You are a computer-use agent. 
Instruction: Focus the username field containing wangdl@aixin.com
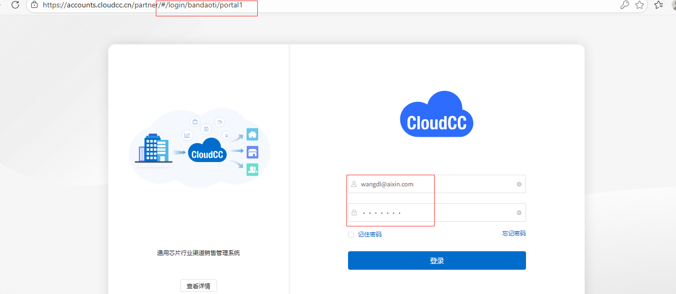tap(433, 184)
